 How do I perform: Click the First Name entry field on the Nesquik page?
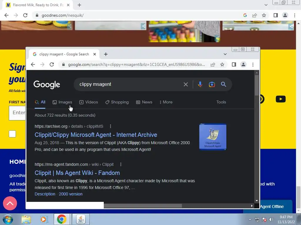click(17, 113)
